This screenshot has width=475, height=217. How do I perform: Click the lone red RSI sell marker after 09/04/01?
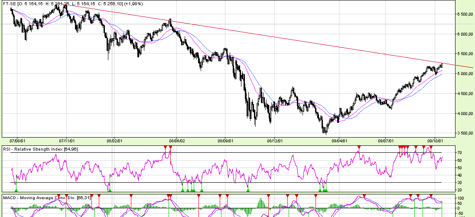pyautogui.click(x=359, y=147)
